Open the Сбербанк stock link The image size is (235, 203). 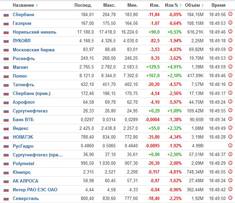click(23, 14)
